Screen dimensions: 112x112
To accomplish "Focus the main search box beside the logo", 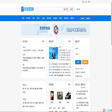I will [49, 9].
